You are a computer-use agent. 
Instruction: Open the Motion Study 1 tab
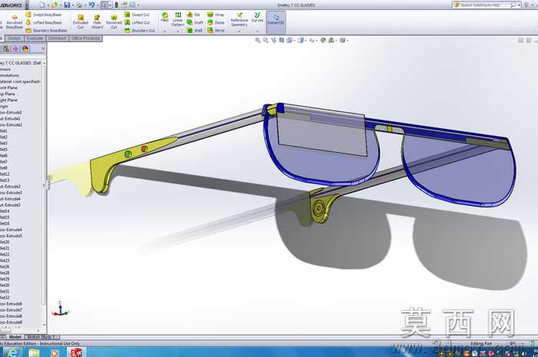(x=42, y=337)
